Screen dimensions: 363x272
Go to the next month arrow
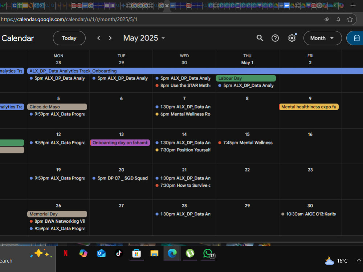[110, 38]
